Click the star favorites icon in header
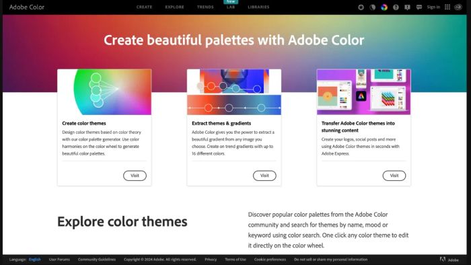Image resolution: width=471 pixels, height=265 pixels. [x=361, y=7]
